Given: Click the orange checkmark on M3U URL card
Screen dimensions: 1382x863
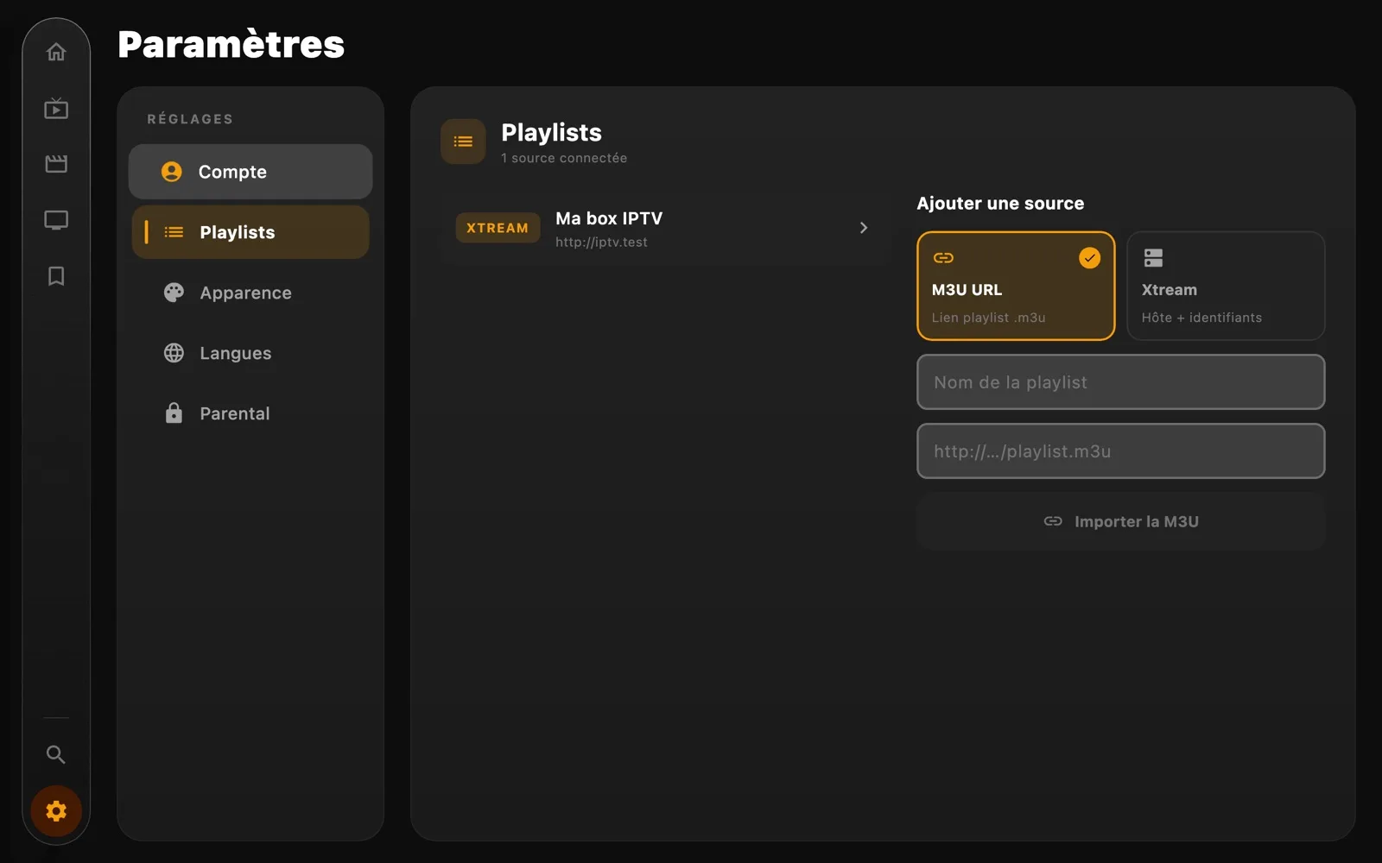Looking at the screenshot, I should [1090, 258].
